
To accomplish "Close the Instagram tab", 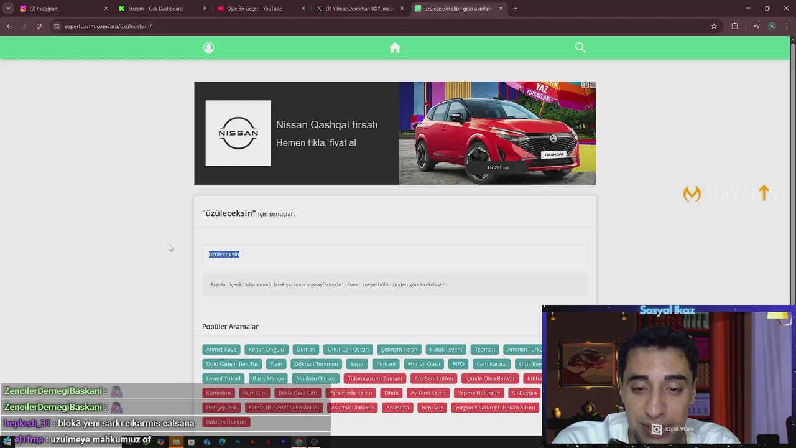I will pyautogui.click(x=106, y=9).
